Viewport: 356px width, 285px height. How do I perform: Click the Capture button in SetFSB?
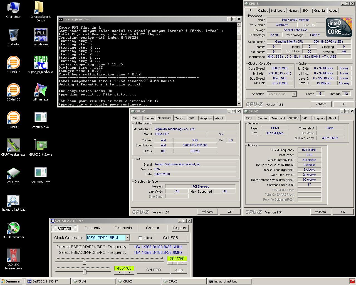[180, 228]
